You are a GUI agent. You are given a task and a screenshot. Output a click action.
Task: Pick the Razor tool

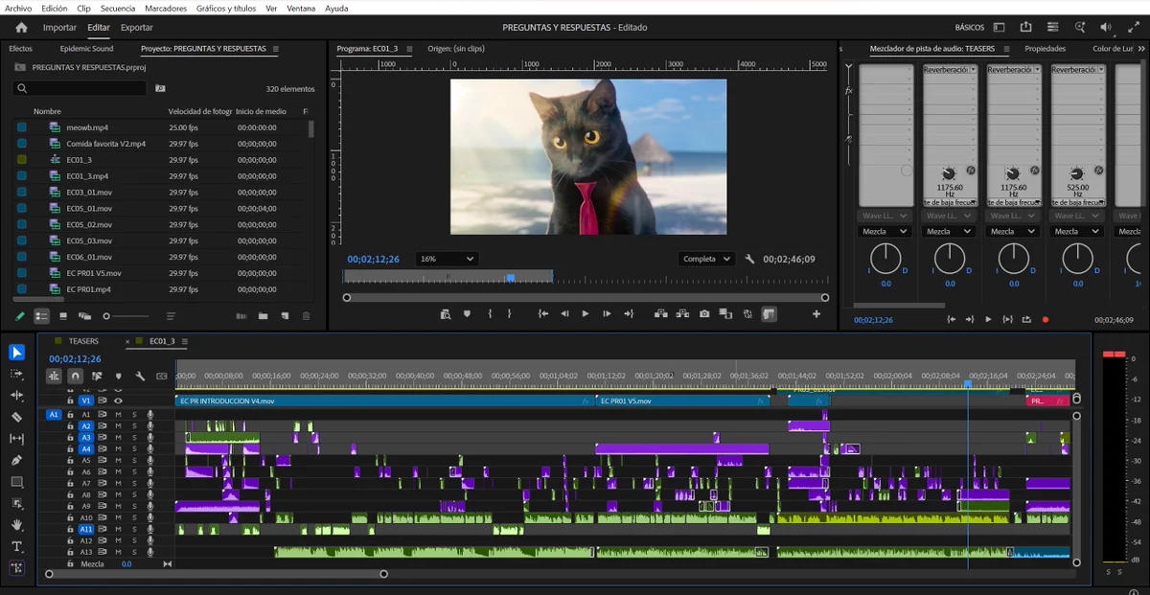[x=17, y=418]
